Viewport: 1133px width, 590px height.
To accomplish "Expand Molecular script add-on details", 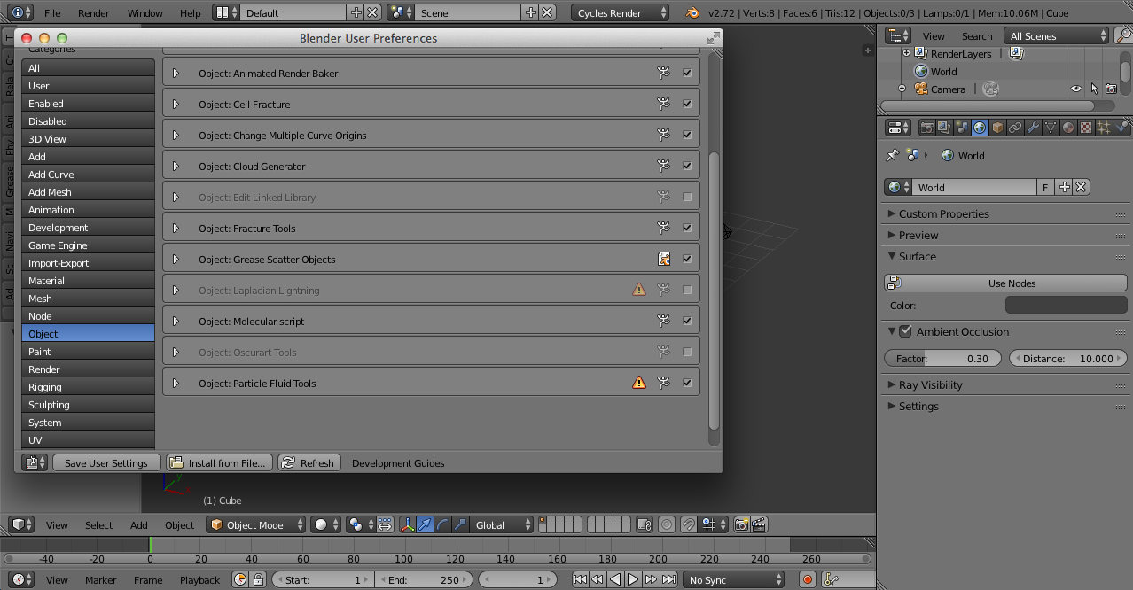I will point(176,321).
